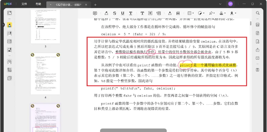Open OCR text recognition in right sidebar
The height and width of the screenshot is (132, 267).
tap(257, 24)
